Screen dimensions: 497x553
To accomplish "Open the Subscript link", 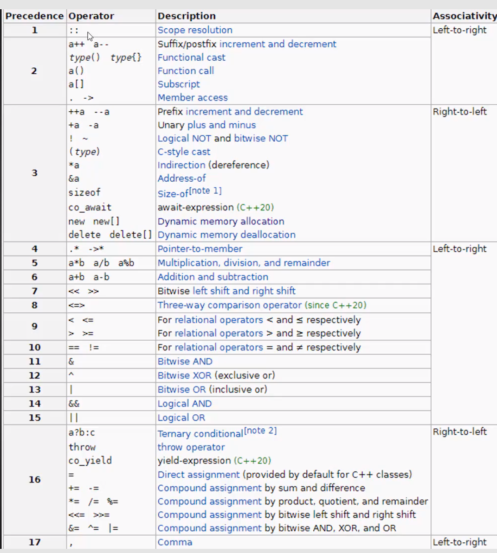I will [179, 84].
